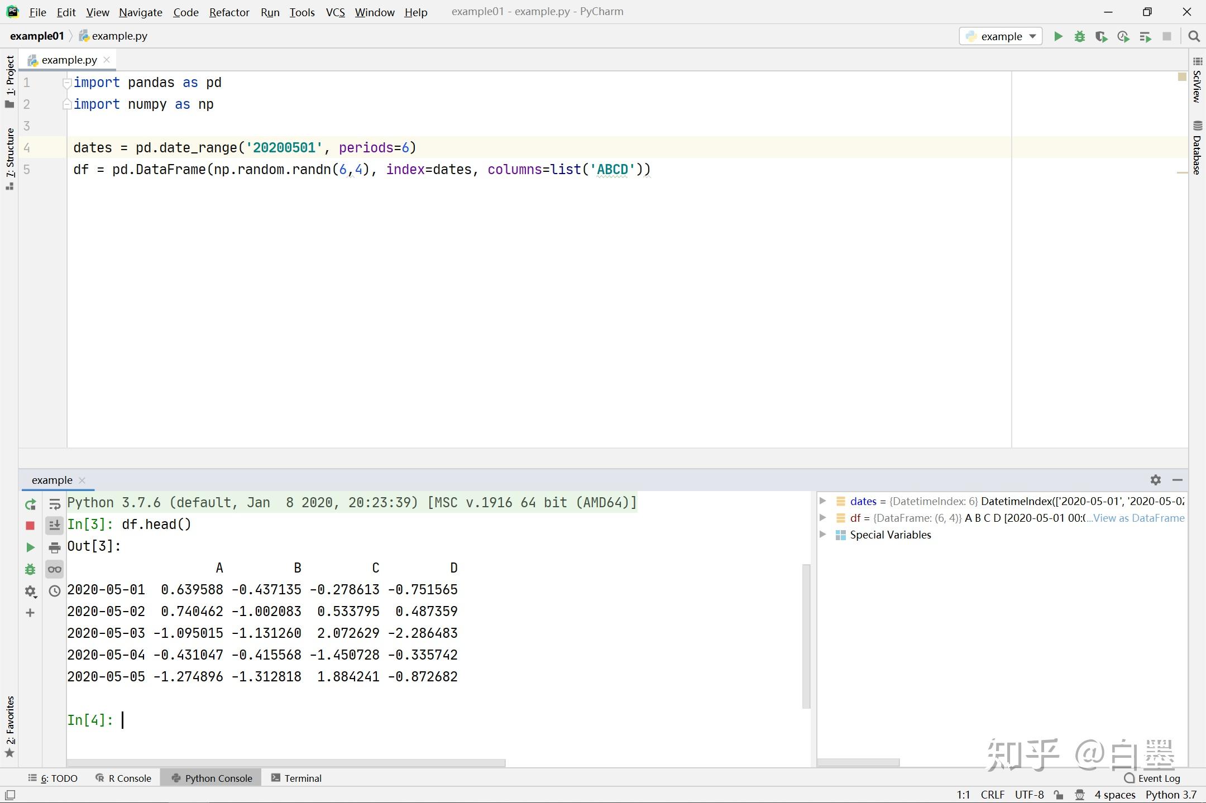
Task: Click View as DataFrame link
Action: (1138, 518)
